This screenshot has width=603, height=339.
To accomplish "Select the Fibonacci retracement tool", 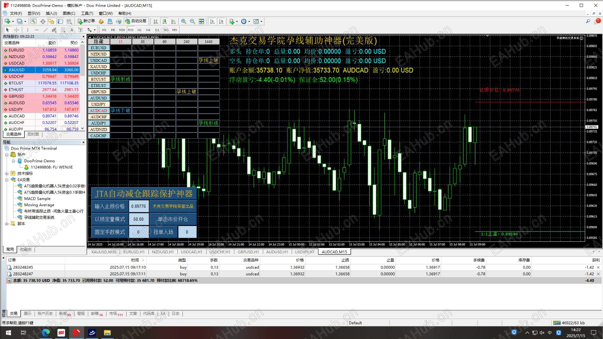I will [63, 30].
